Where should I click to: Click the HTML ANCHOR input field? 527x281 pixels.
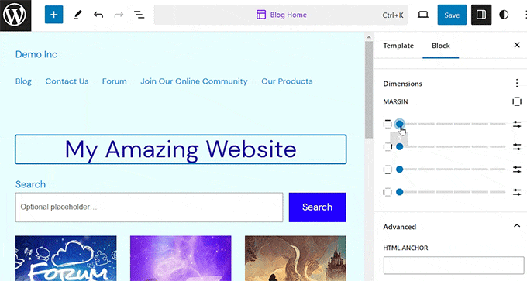[x=453, y=266]
